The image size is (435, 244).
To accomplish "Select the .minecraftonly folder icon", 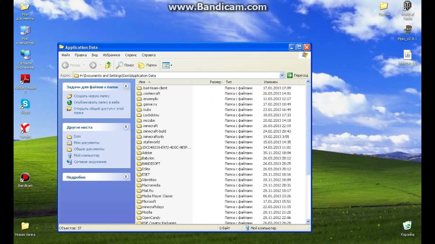I will pyautogui.click(x=139, y=137).
